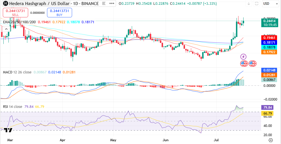The height and width of the screenshot is (144, 281).
Task: Click the Hedera Hashgraph logo icon
Action: (6, 3)
